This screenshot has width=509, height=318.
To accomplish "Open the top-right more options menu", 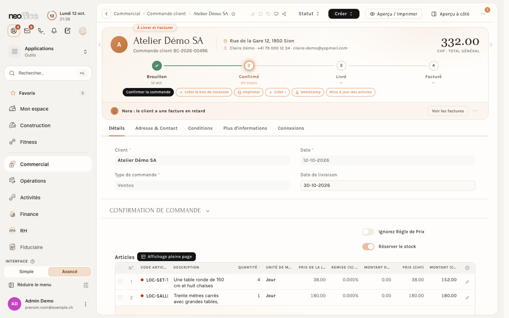I will pos(483,14).
